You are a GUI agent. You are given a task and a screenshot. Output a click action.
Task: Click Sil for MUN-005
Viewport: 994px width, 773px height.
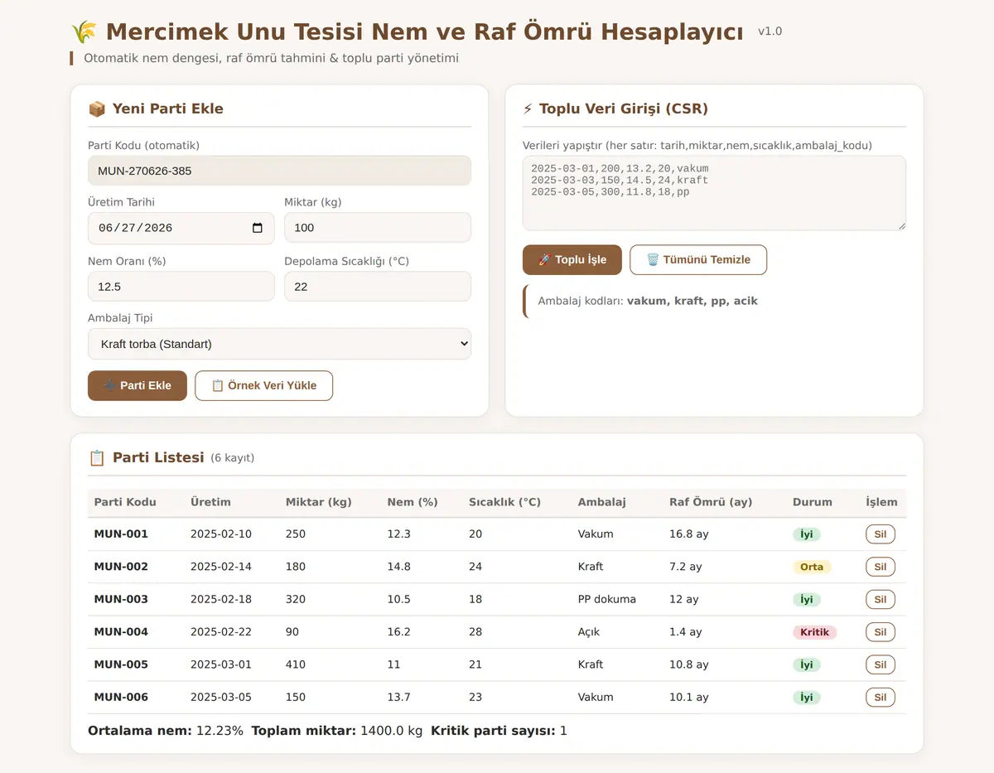[x=881, y=664]
